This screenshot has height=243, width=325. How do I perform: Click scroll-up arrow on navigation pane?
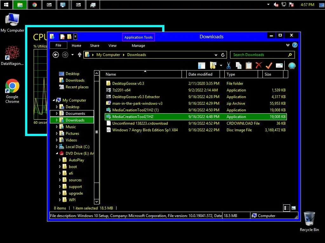[96, 73]
